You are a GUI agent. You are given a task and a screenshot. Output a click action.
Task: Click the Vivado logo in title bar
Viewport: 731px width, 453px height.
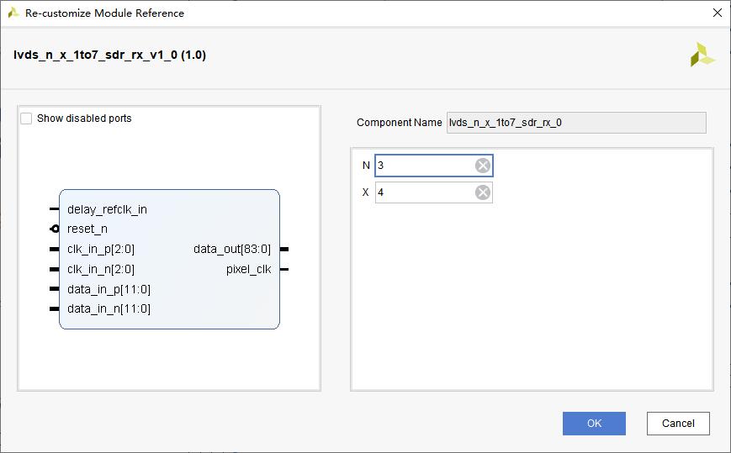pos(13,13)
